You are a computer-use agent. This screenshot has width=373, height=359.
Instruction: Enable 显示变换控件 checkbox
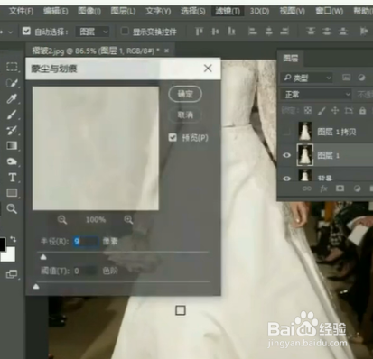click(125, 31)
